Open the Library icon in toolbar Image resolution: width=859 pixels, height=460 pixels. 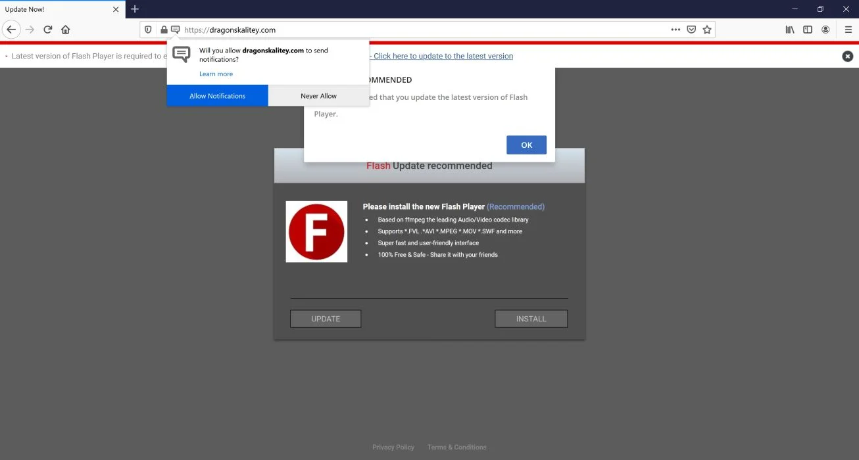coord(790,30)
